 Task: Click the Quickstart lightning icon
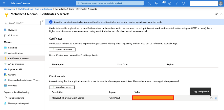[x=5, y=35]
